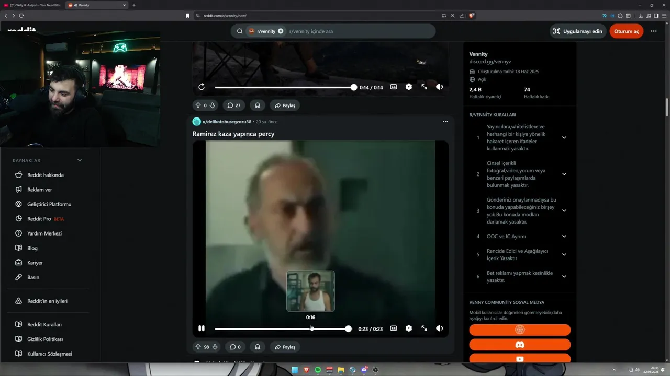670x376 pixels.
Task: Toggle captions on Ramirez video
Action: pyautogui.click(x=394, y=328)
